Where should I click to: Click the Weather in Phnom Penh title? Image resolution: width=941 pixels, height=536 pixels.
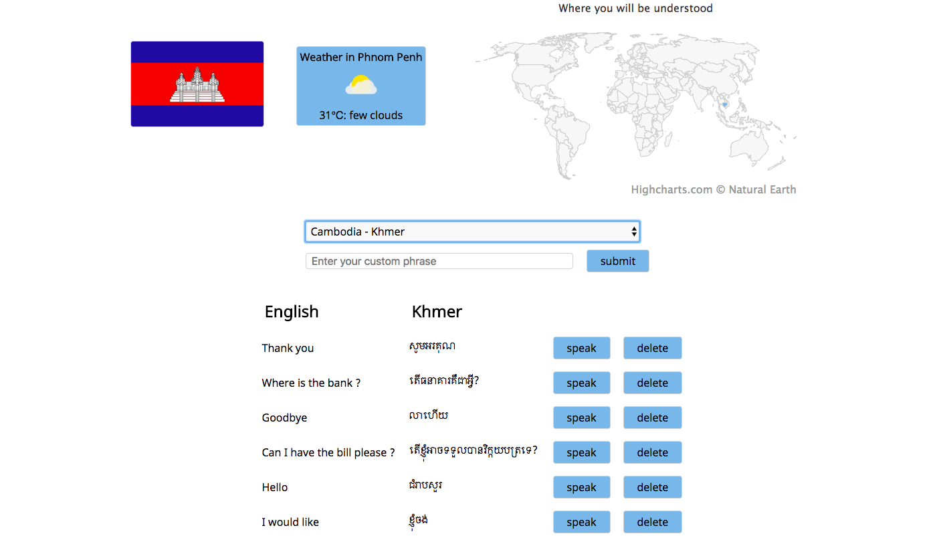click(x=361, y=57)
